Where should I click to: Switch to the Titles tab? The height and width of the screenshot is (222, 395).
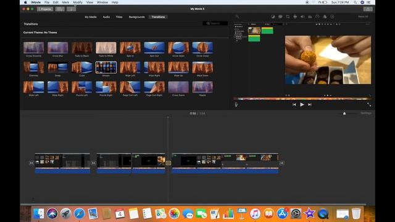point(119,17)
